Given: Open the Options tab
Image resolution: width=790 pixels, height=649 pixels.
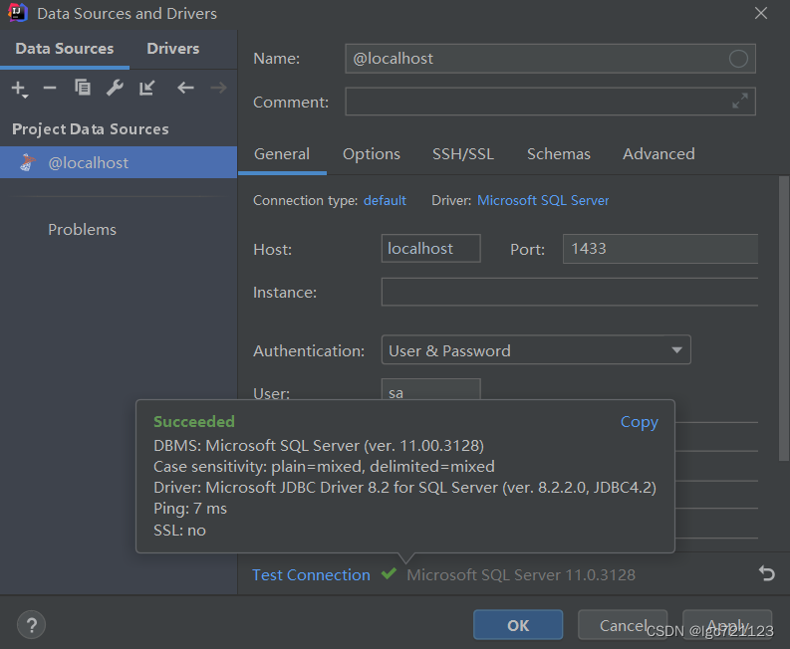Looking at the screenshot, I should [372, 154].
